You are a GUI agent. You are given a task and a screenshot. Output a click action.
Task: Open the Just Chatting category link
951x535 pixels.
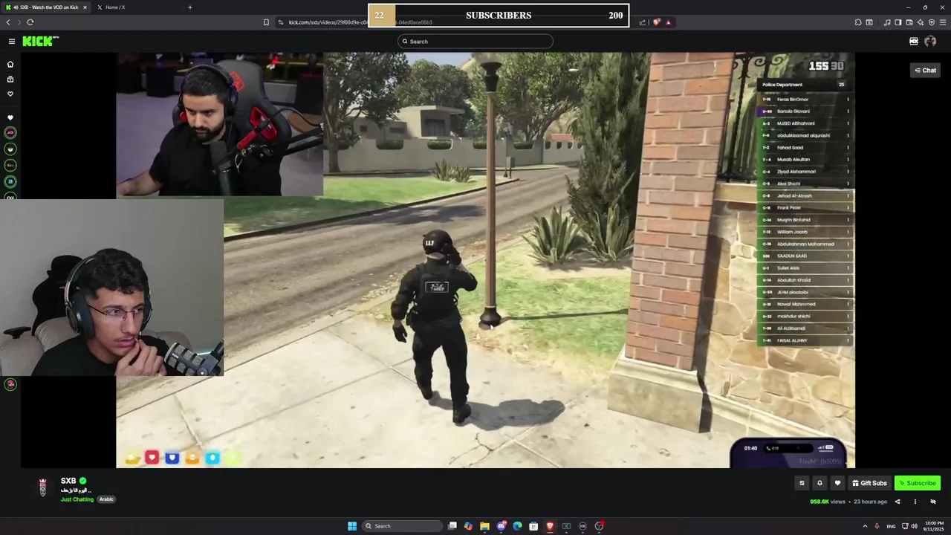tap(77, 499)
